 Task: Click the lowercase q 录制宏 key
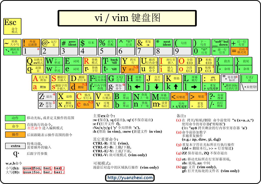click(35, 69)
